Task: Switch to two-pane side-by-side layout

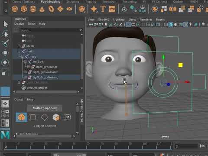Action: click(5, 123)
